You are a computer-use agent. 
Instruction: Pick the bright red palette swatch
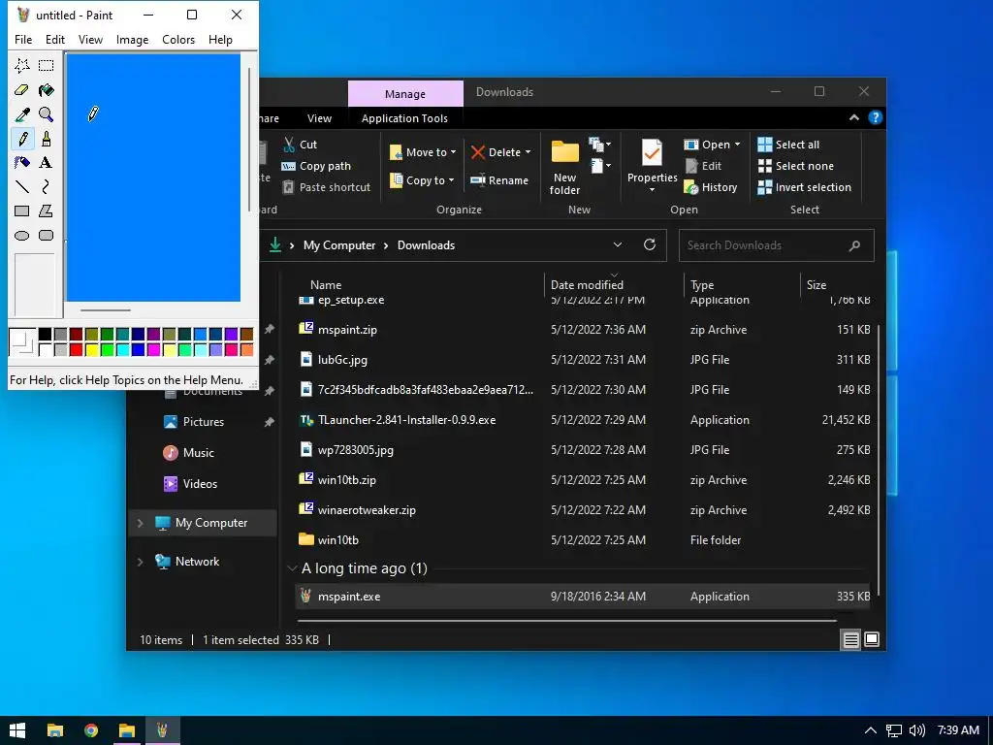(x=76, y=349)
